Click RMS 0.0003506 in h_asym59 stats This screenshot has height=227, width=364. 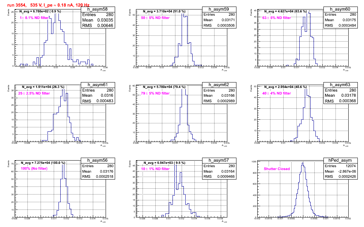(219, 26)
